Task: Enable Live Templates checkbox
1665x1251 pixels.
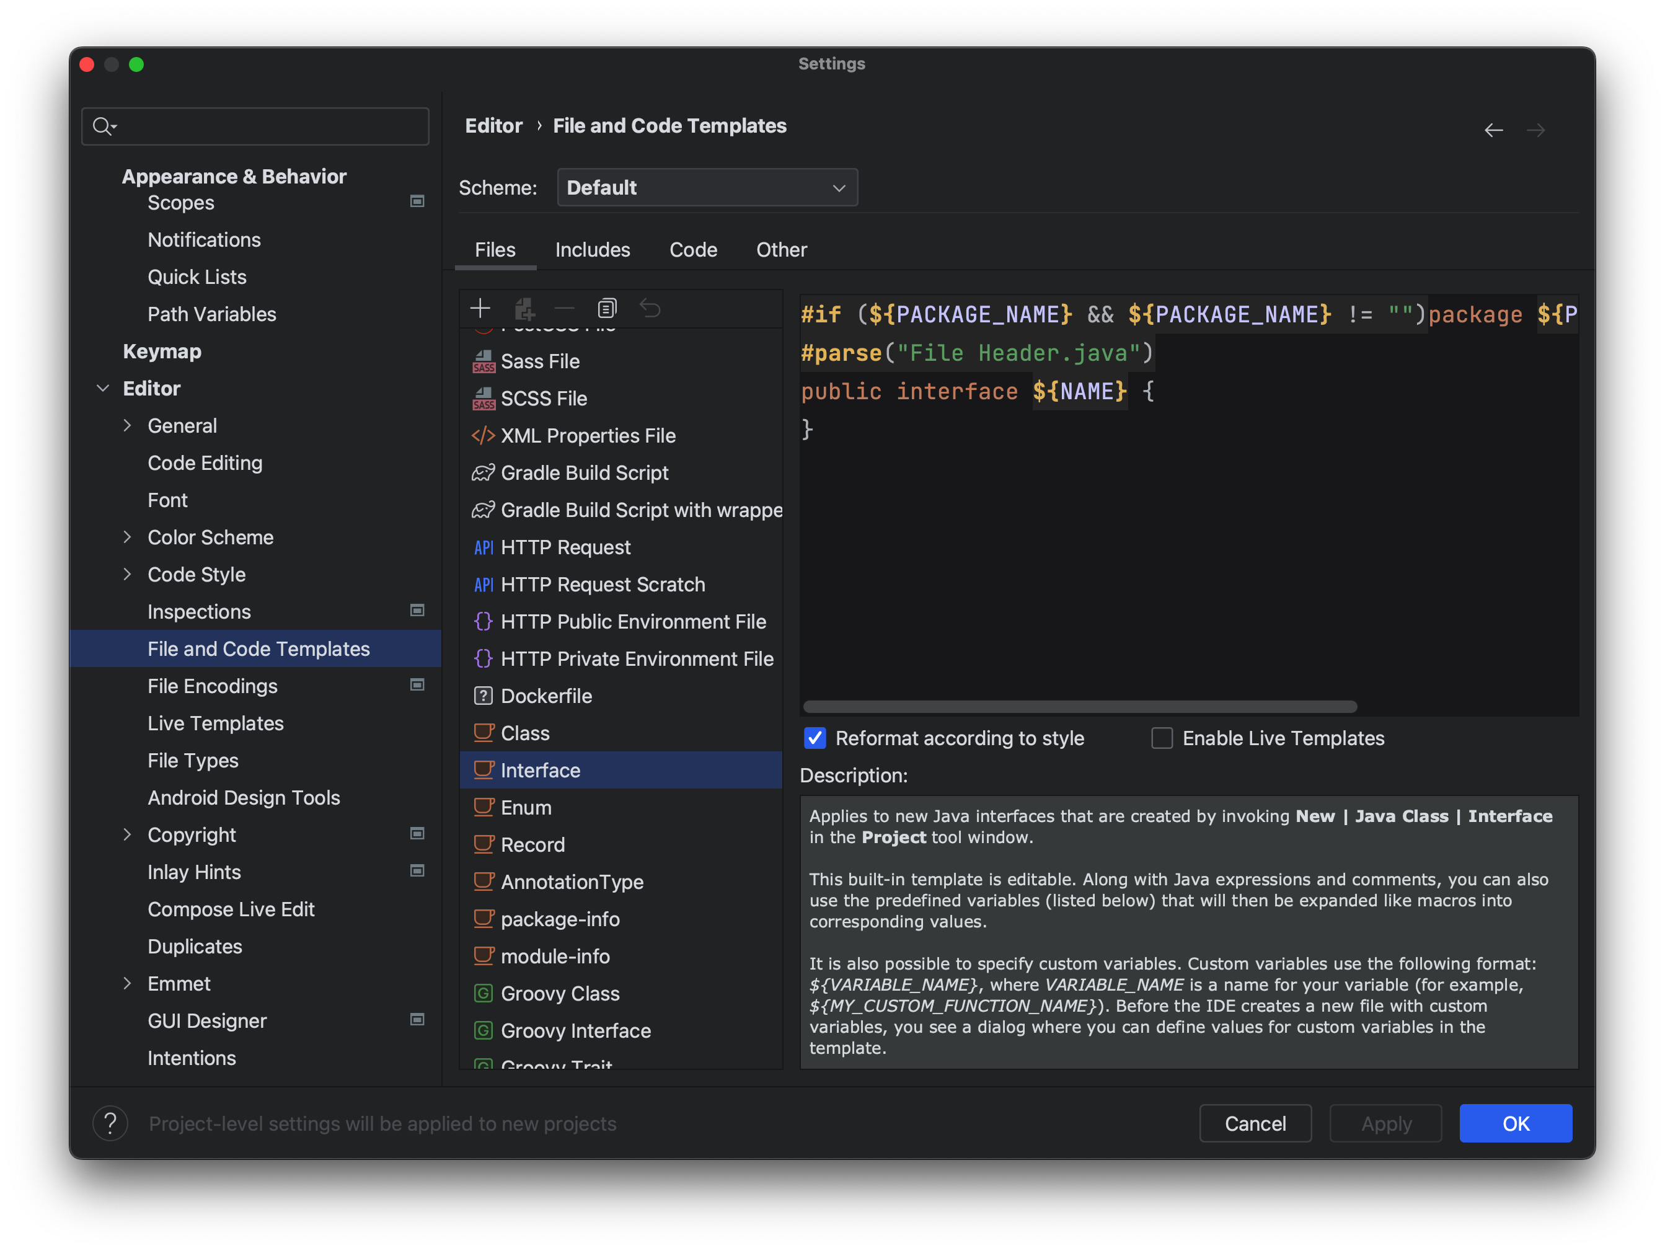Action: (1162, 738)
